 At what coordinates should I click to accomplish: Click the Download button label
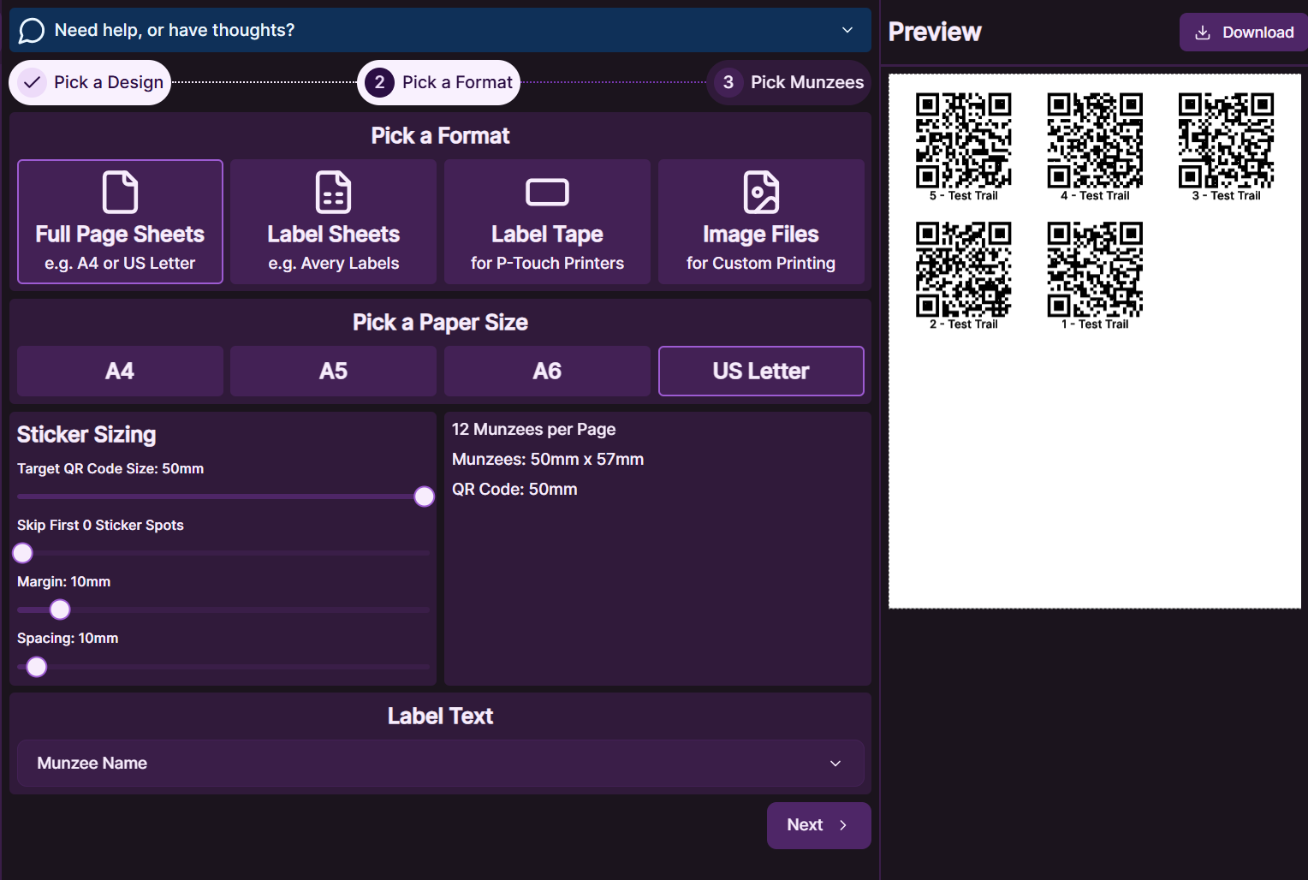click(1257, 33)
